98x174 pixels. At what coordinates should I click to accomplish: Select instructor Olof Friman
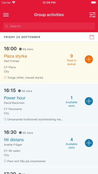pos(11,61)
